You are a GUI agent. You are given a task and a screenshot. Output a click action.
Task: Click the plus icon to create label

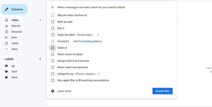pos(40,59)
